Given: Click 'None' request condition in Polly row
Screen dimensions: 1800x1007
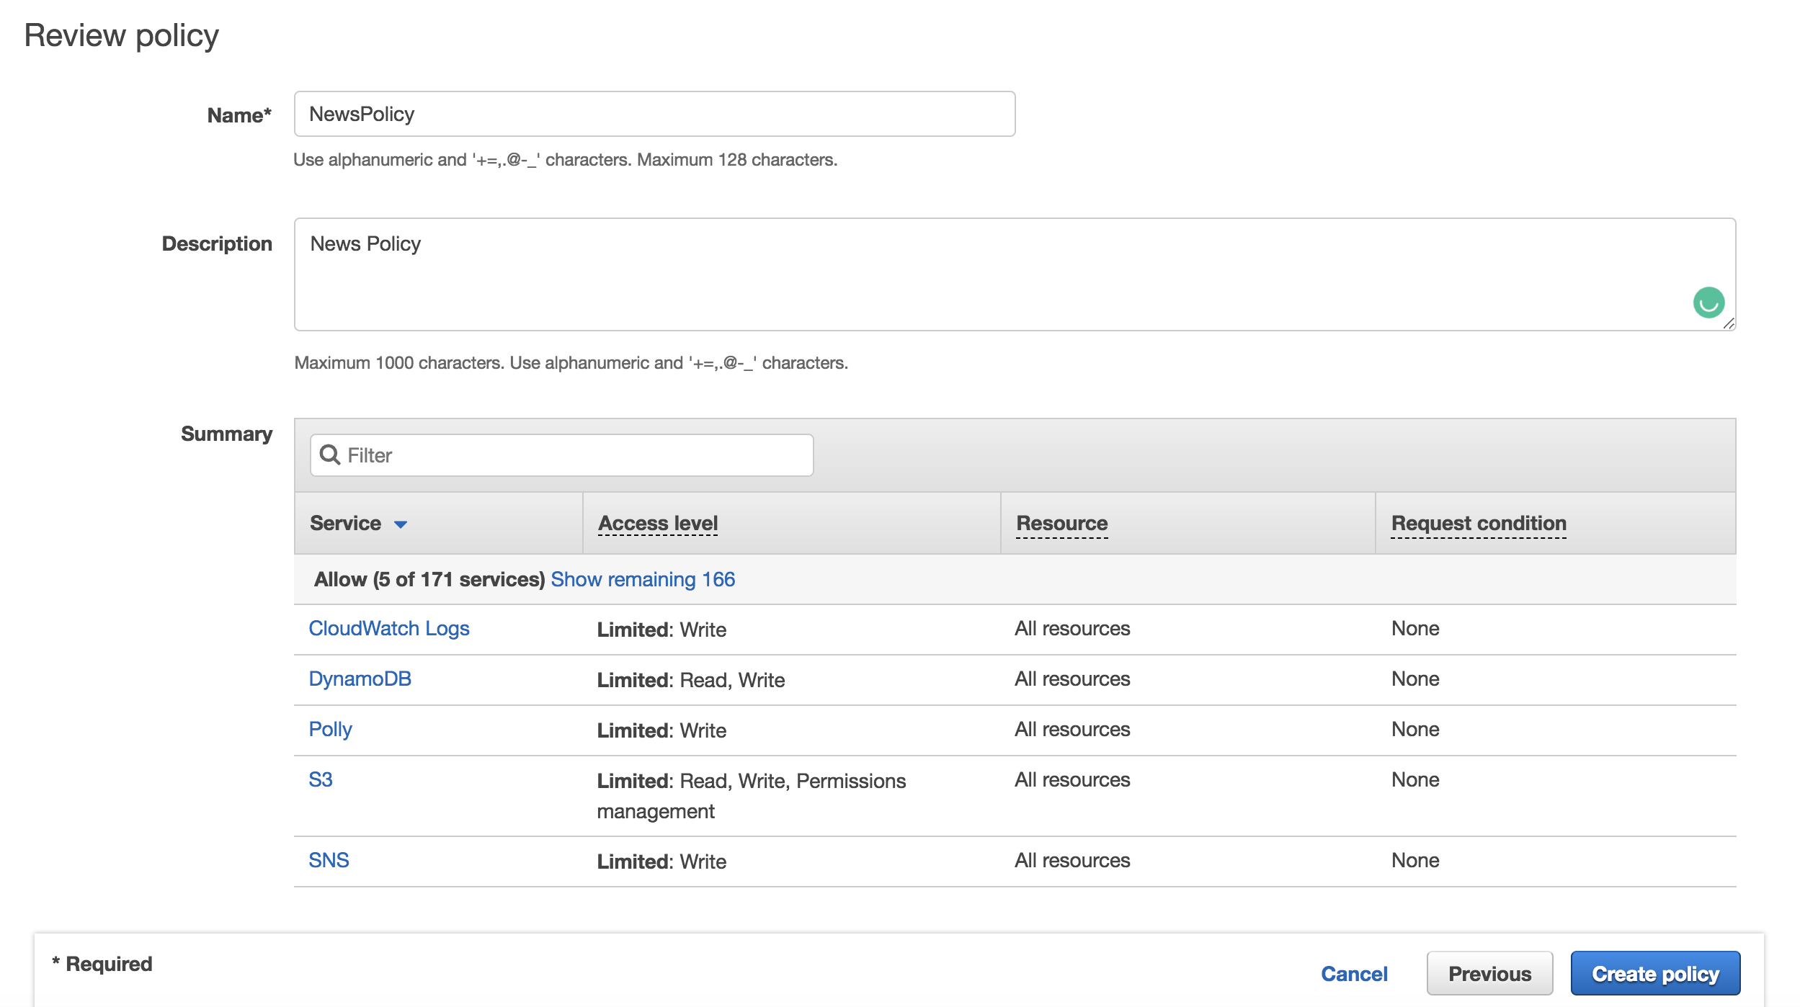Looking at the screenshot, I should point(1415,729).
